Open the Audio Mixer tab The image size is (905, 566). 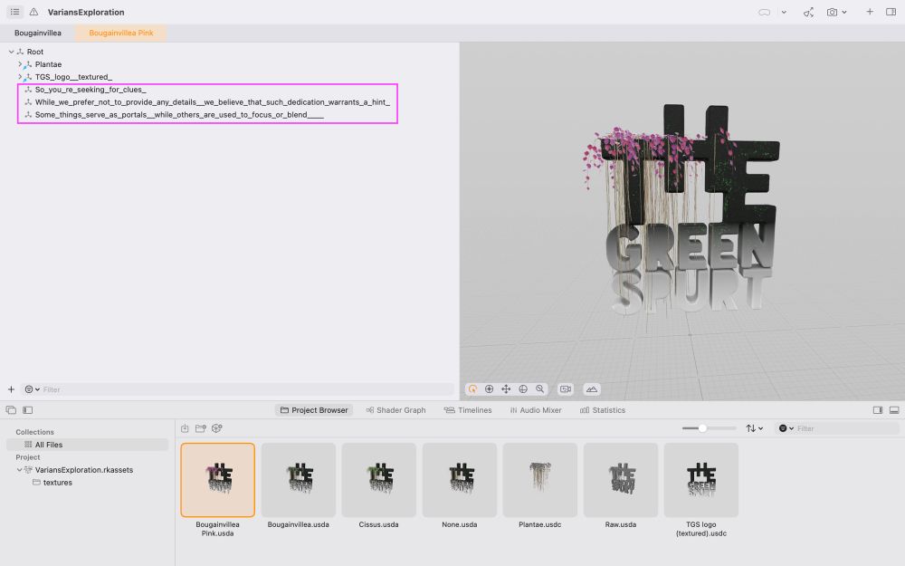tap(536, 410)
